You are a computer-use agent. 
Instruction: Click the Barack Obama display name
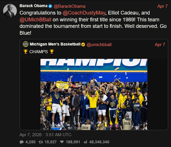(x=33, y=6)
